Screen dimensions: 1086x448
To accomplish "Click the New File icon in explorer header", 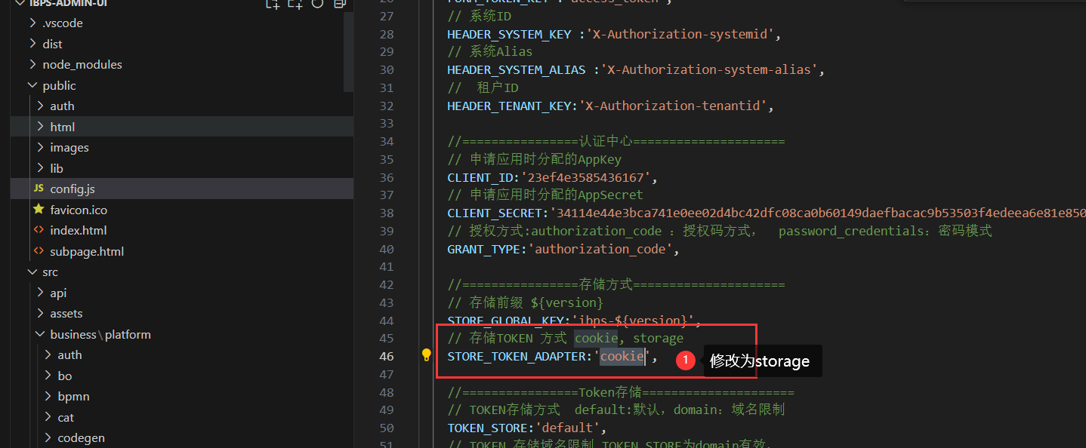I will (273, 4).
